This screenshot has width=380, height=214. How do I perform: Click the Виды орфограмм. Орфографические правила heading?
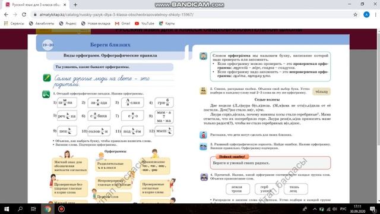110,55
